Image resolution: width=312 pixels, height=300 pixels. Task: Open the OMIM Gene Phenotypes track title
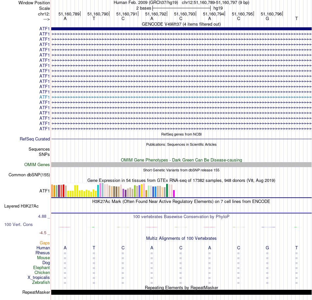coord(181,160)
